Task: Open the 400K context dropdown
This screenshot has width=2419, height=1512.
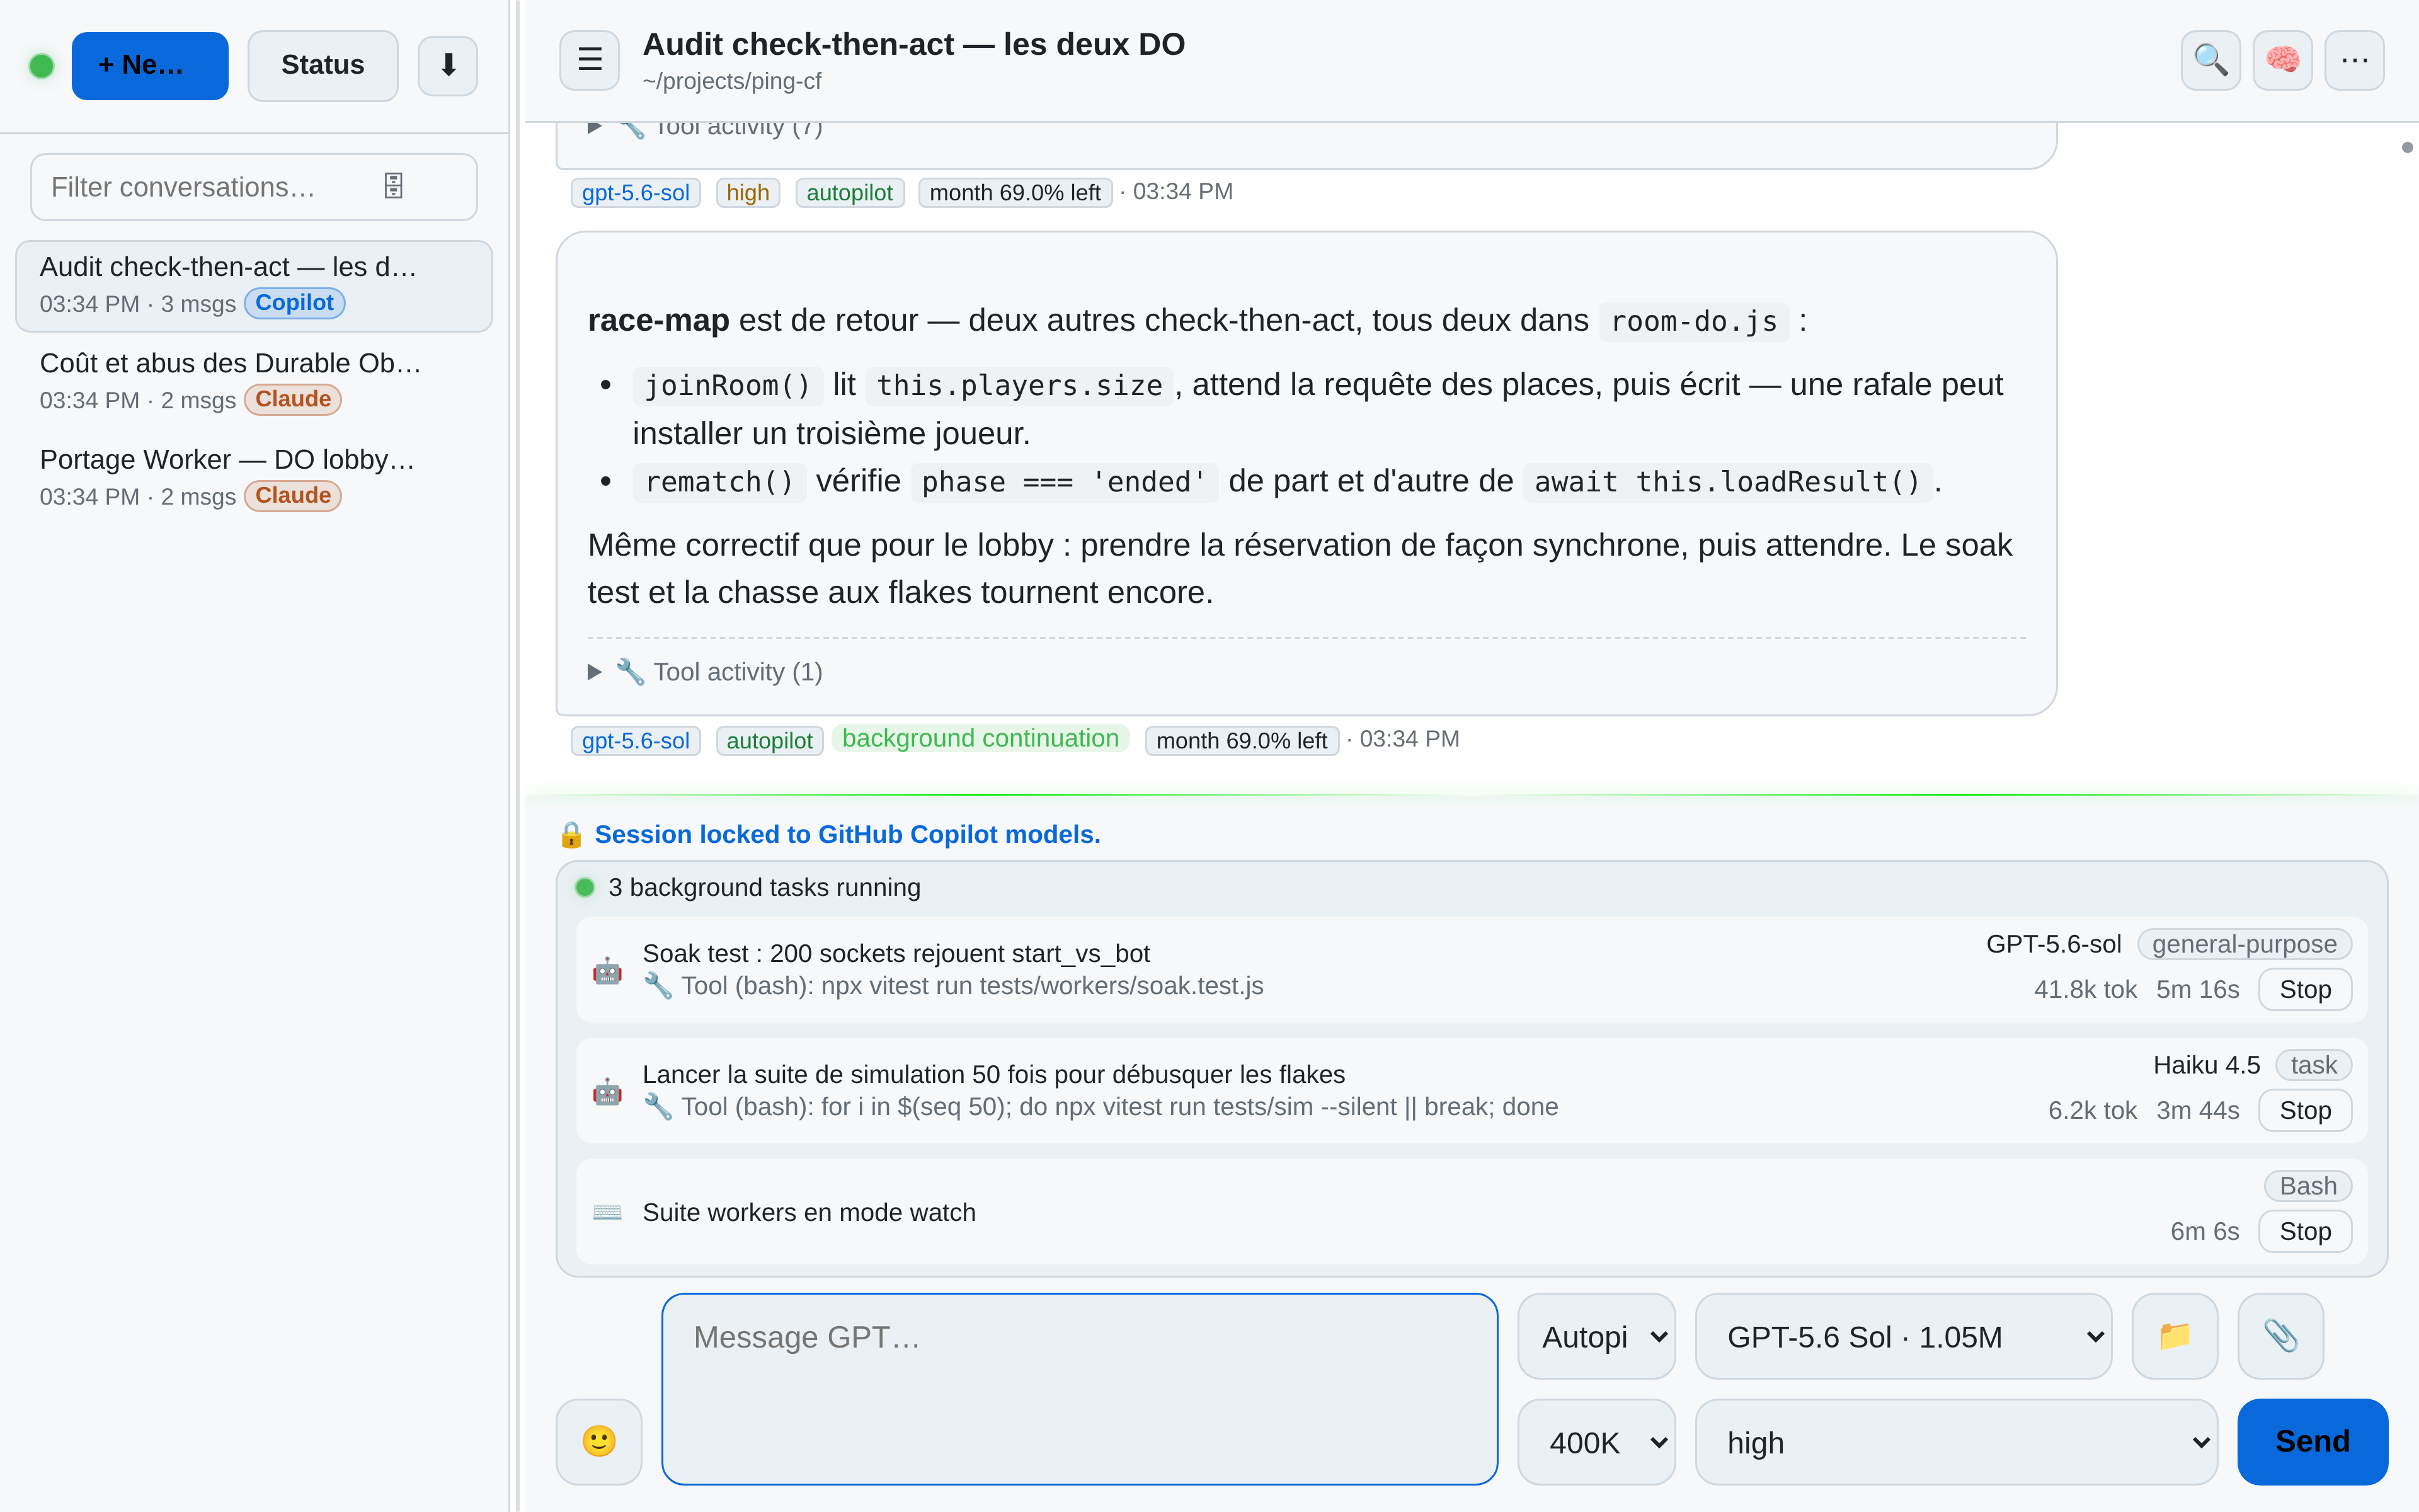Action: [1596, 1441]
